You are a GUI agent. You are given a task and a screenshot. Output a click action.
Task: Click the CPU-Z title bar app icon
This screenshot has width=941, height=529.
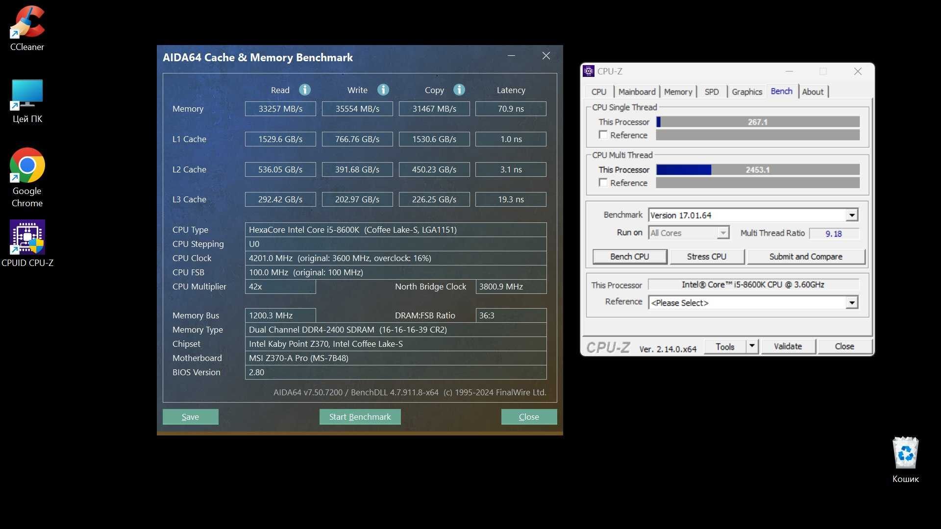(589, 71)
